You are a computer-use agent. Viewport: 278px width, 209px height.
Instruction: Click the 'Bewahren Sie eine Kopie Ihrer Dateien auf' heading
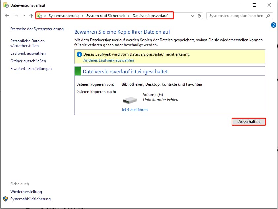point(122,32)
